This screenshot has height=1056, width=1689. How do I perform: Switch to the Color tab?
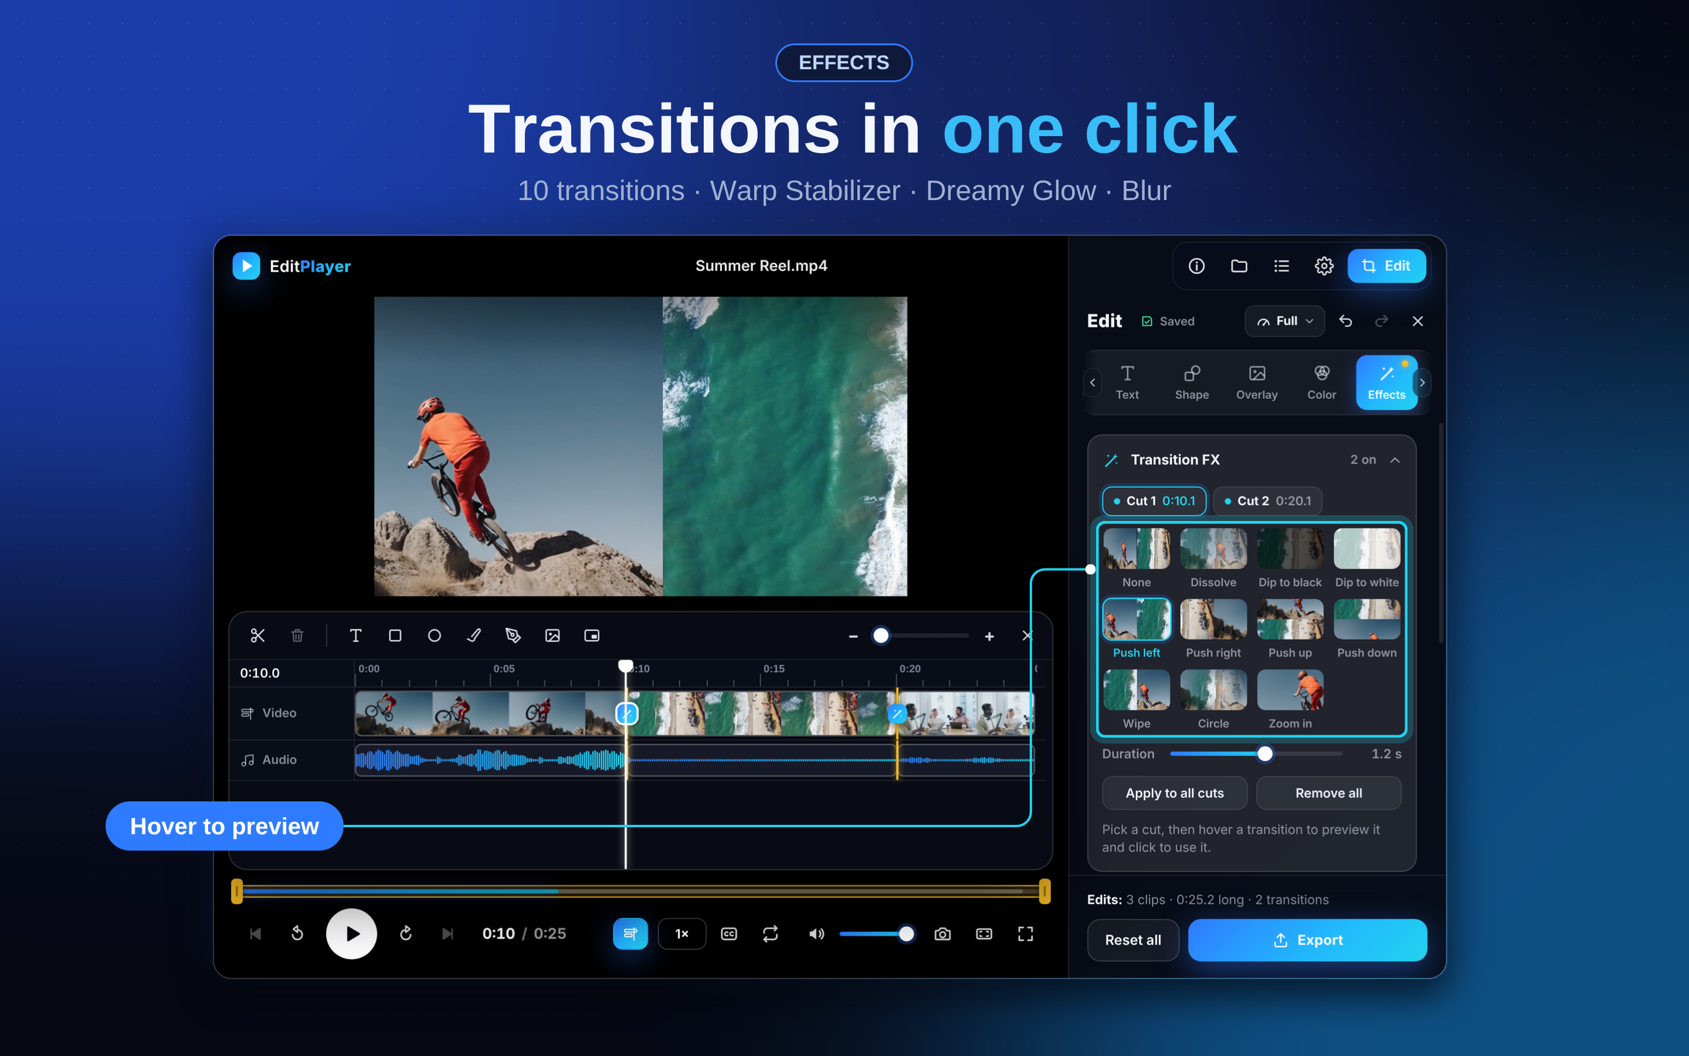1322,383
